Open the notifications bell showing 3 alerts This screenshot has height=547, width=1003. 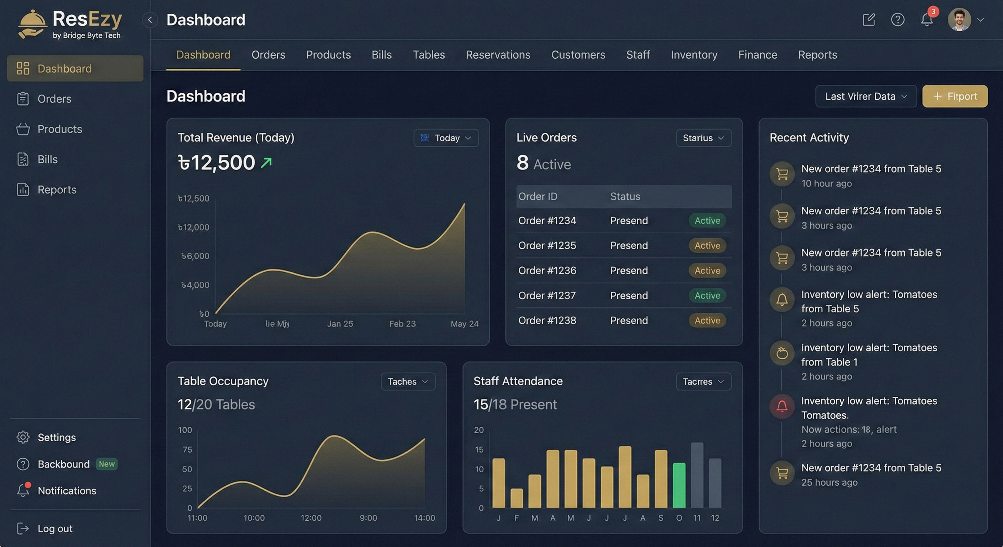pos(927,20)
